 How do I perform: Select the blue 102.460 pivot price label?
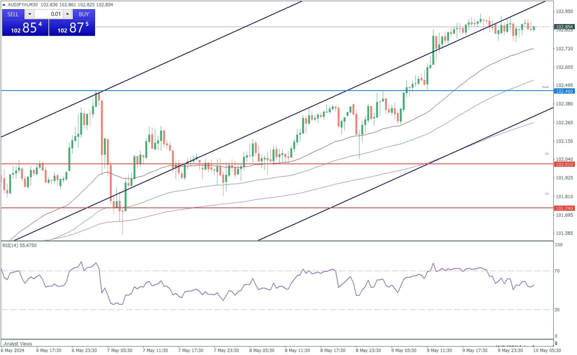(x=564, y=91)
